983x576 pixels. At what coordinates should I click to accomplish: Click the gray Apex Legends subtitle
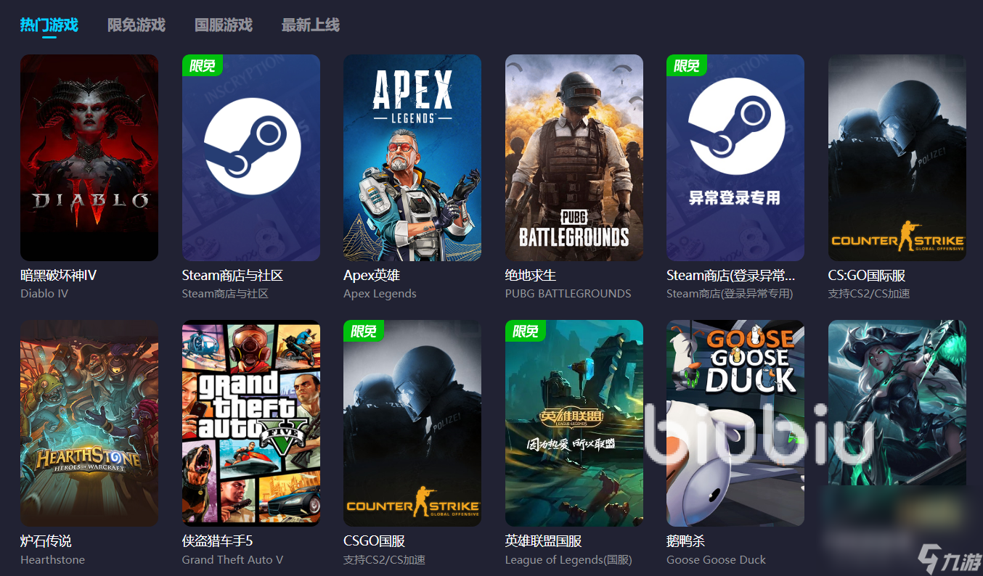point(380,294)
